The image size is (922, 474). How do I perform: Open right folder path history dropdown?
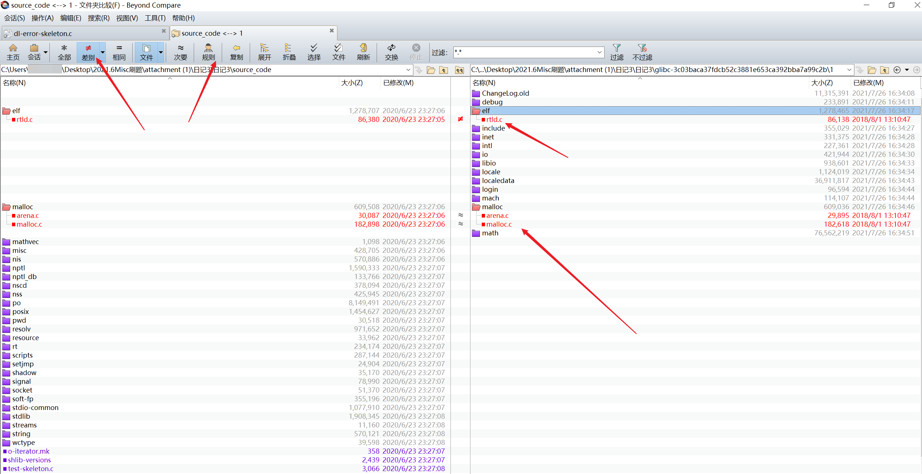(849, 70)
